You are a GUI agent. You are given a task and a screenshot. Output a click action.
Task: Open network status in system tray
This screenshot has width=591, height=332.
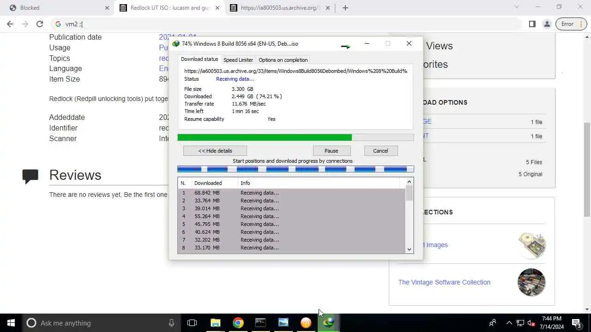(520, 323)
